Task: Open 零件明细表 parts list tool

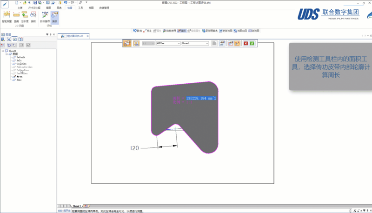Action: (x=210, y=31)
